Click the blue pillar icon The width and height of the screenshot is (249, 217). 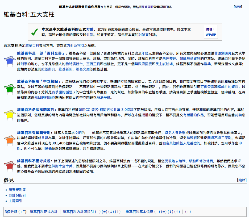pyautogui.click(x=10, y=61)
